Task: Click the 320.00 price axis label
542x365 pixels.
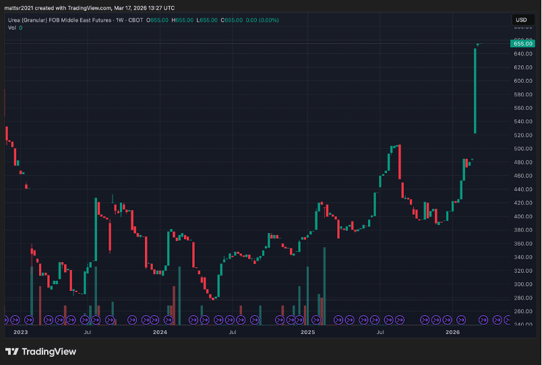Action: tap(523, 271)
